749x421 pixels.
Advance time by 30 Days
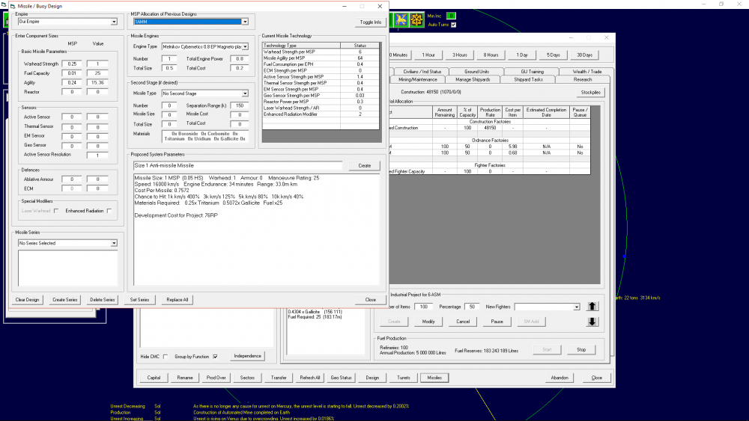click(584, 55)
